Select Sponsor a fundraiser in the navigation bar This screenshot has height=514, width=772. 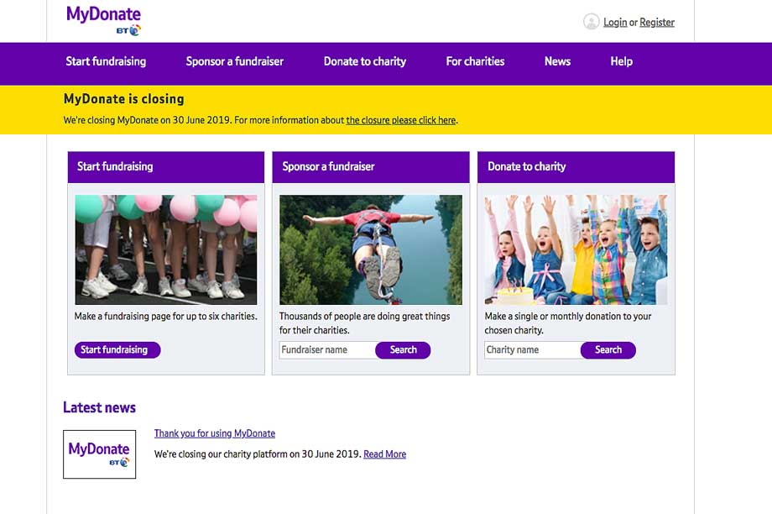[234, 61]
